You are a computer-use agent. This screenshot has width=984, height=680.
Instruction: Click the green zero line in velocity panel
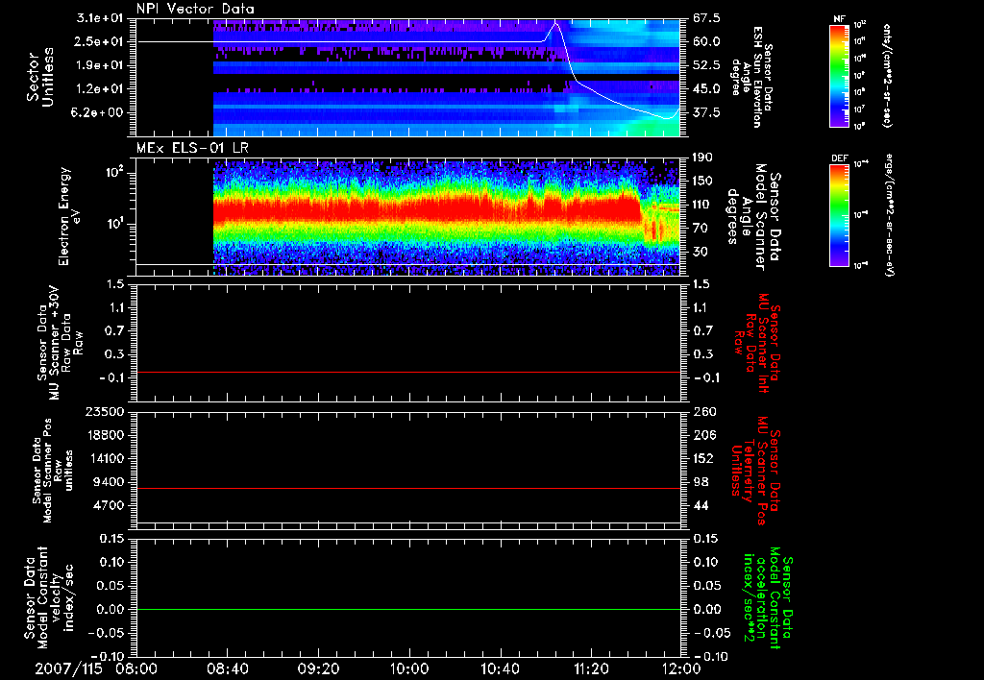click(408, 609)
